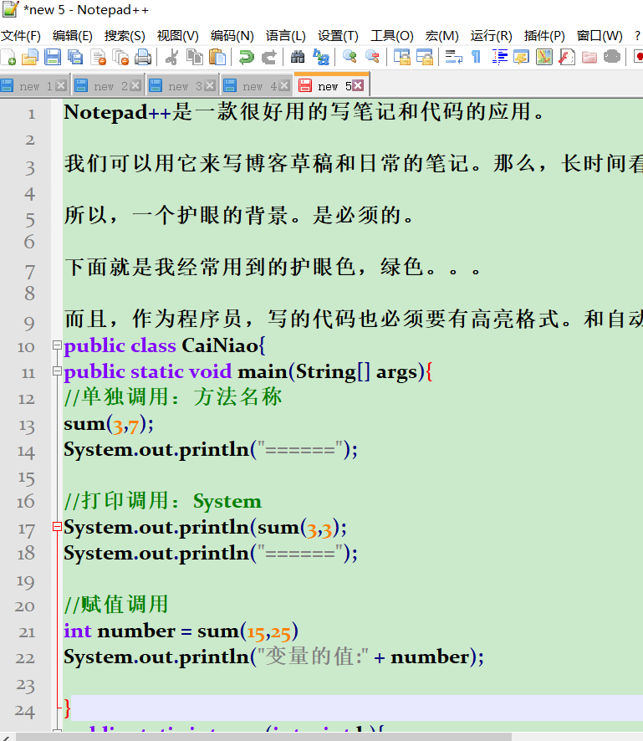The width and height of the screenshot is (643, 741).
Task: Open the 编辑(E) menu
Action: point(72,36)
